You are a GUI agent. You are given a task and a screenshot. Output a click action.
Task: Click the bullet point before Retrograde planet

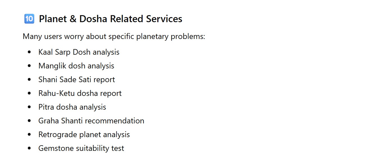[29, 135]
